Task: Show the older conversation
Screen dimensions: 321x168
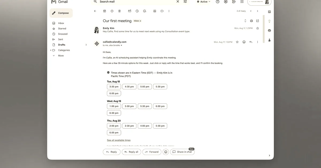Action: coord(257,11)
